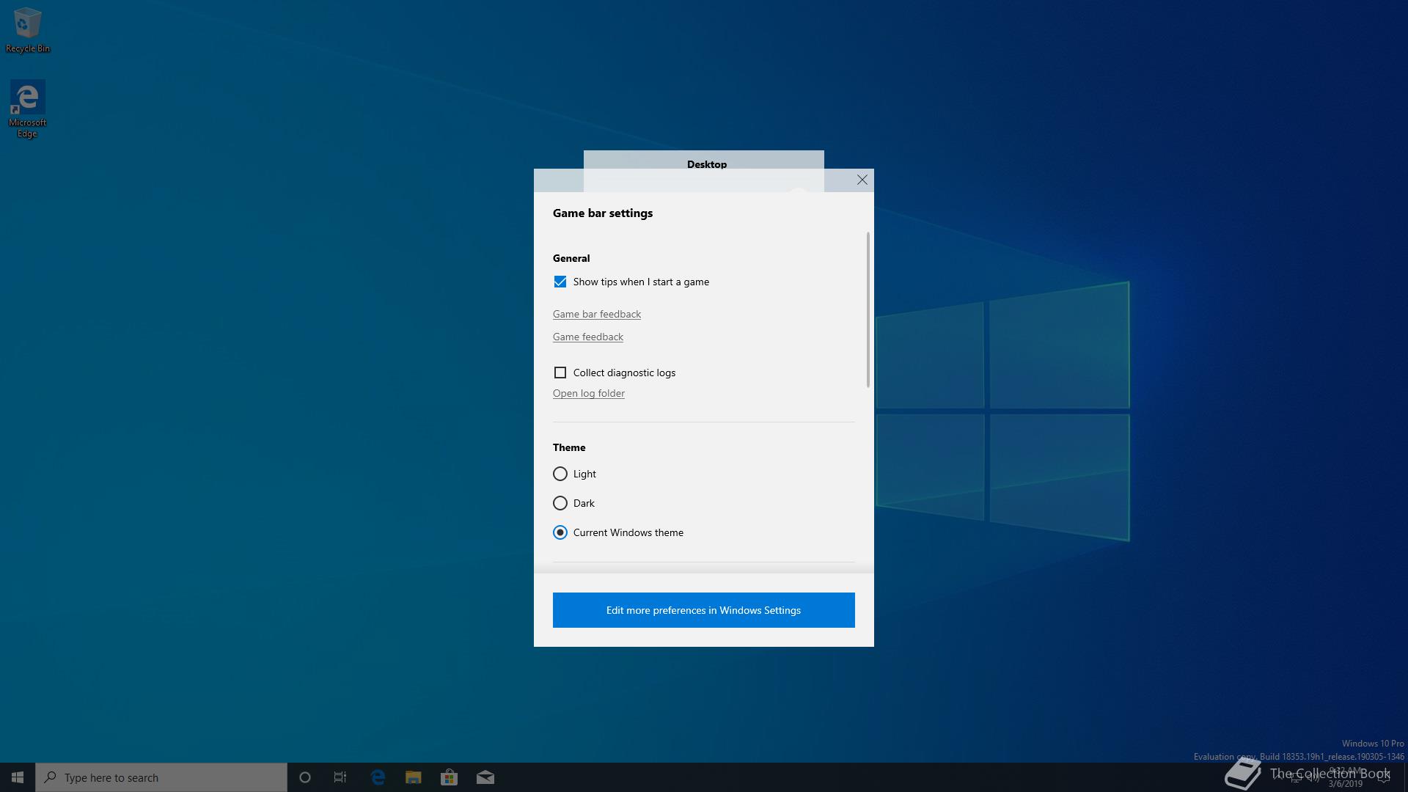Click the Windows Start button
Image resolution: width=1408 pixels, height=792 pixels.
click(18, 777)
